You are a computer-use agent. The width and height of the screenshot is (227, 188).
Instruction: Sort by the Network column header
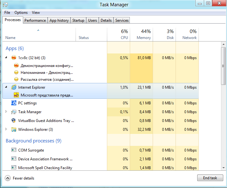point(187,35)
